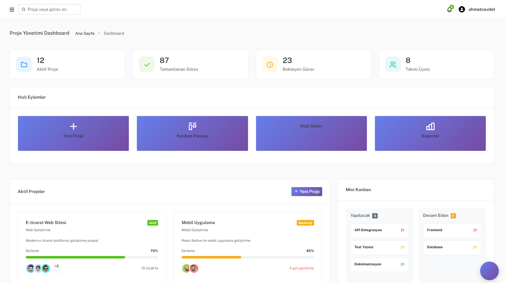Click the Tamamlanan Görev checkmark icon
This screenshot has height=283, width=505.
(147, 65)
